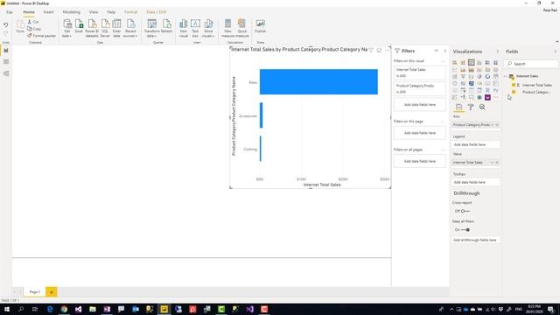
Task: Publish the report
Action: [261, 26]
